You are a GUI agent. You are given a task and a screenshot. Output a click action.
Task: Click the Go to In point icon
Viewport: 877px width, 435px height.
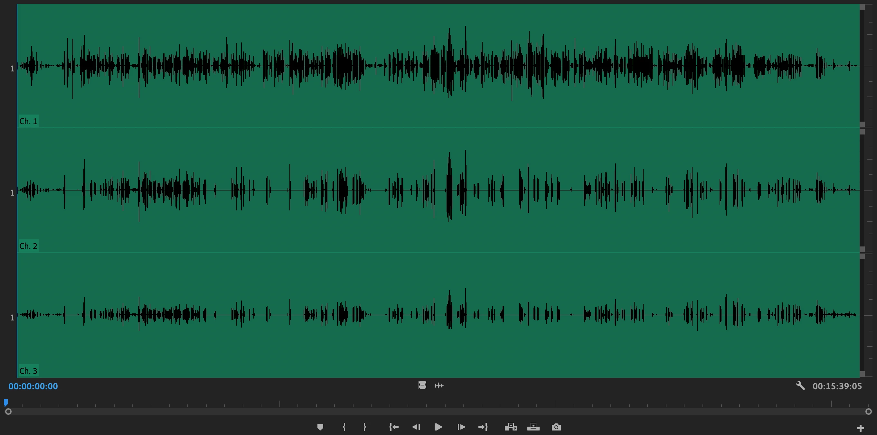coord(394,427)
